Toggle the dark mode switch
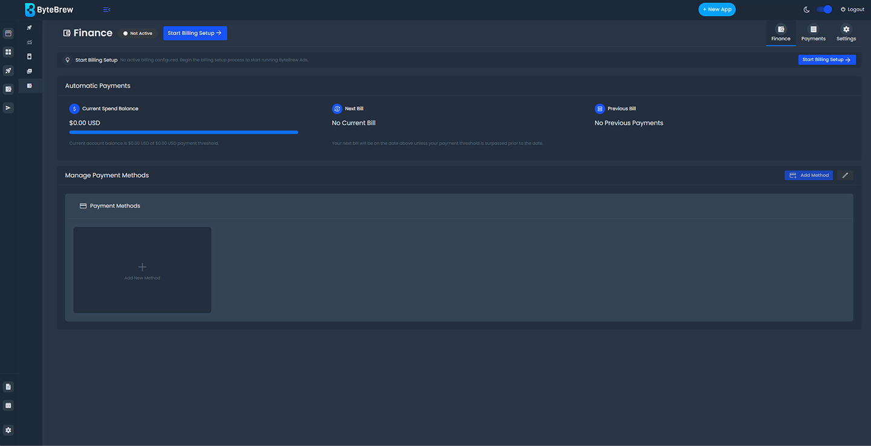871x446 pixels. [824, 10]
